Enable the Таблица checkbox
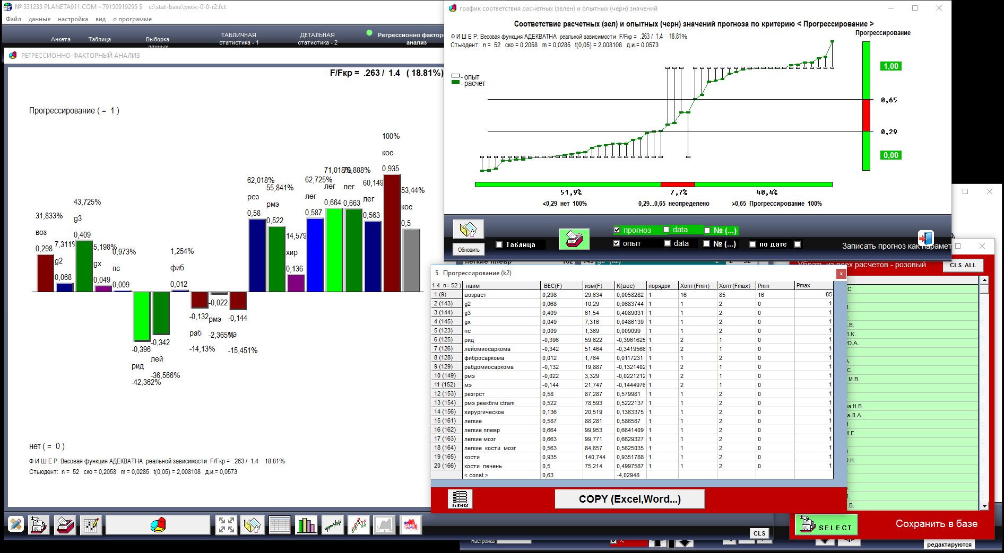This screenshot has height=553, width=1004. (x=499, y=244)
